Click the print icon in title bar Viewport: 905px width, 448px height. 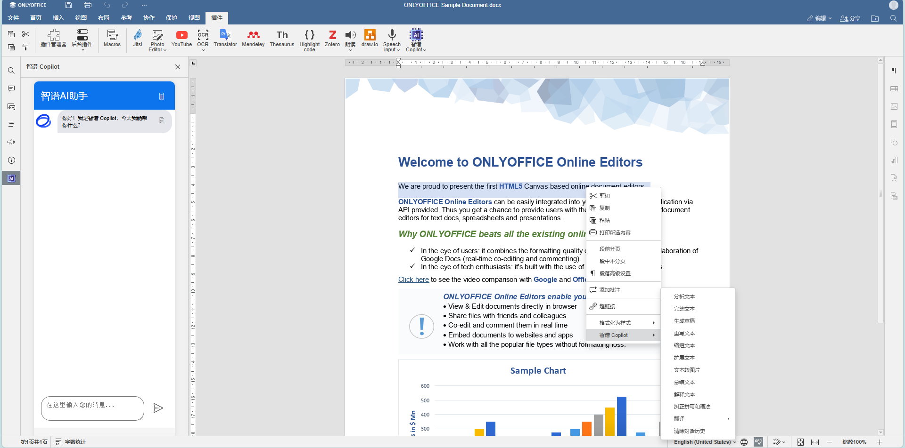[88, 5]
